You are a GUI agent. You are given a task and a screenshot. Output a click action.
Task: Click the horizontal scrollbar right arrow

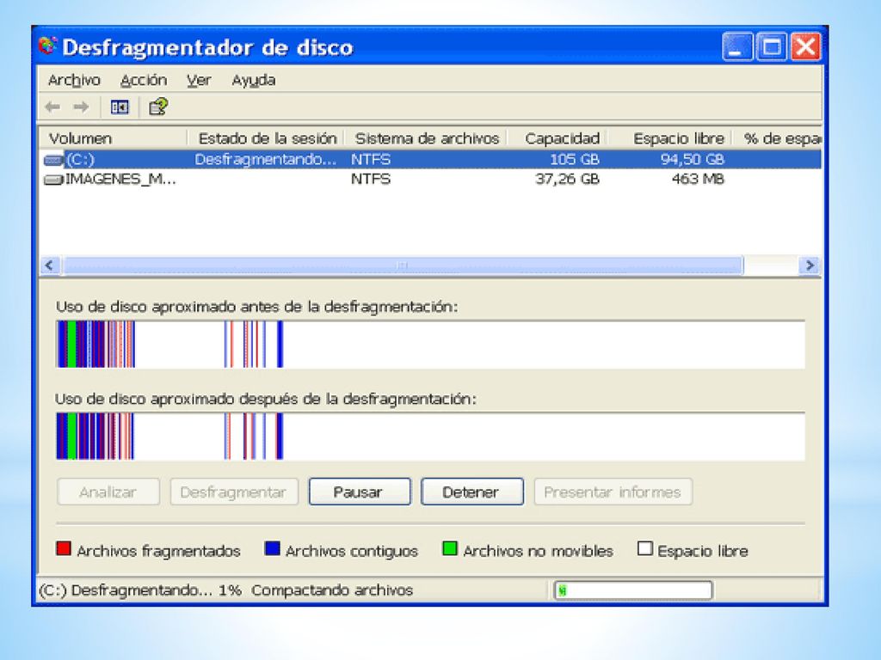point(810,265)
